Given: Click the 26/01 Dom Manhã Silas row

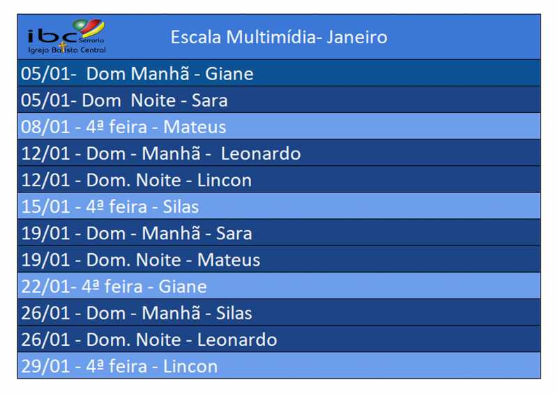Looking at the screenshot, I should [x=279, y=312].
